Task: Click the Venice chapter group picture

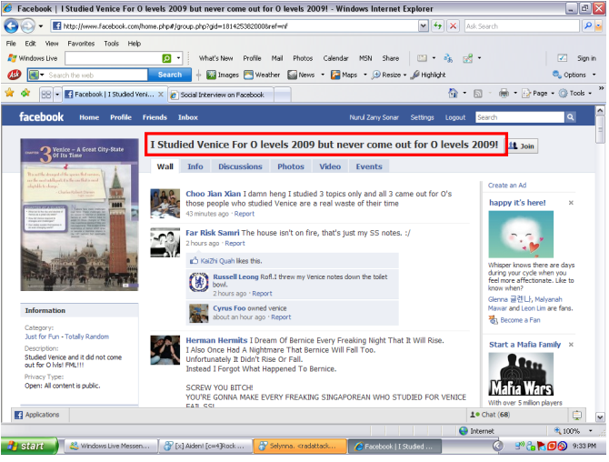Action: pyautogui.click(x=79, y=215)
